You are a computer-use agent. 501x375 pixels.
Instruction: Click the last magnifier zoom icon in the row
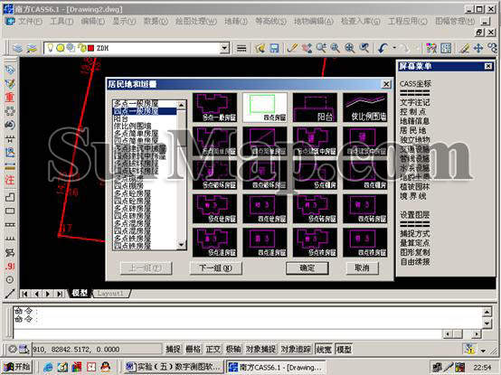pyautogui.click(x=364, y=48)
